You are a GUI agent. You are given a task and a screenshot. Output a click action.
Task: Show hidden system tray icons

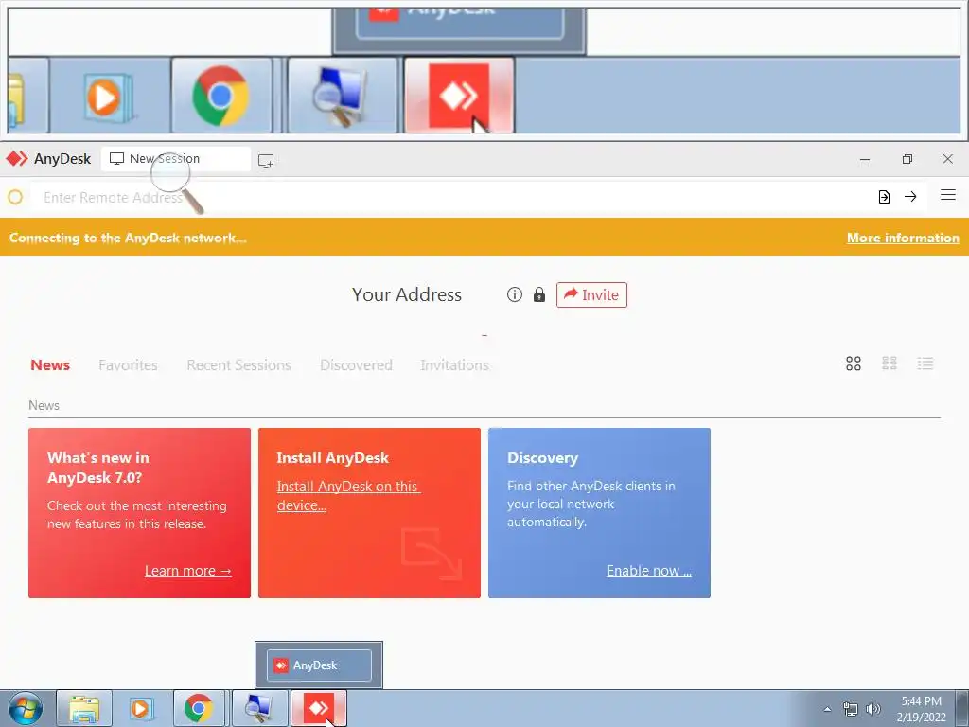(827, 709)
